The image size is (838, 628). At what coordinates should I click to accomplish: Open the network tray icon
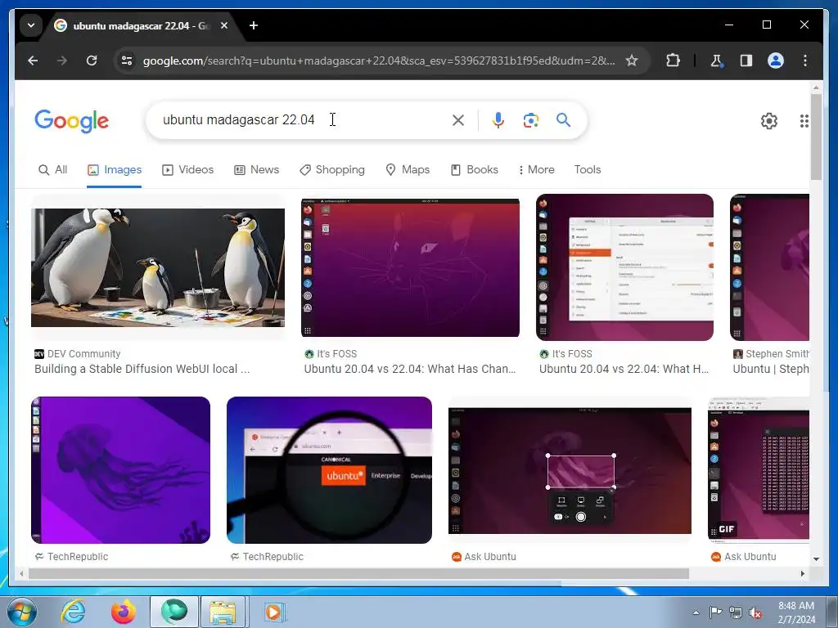click(736, 612)
